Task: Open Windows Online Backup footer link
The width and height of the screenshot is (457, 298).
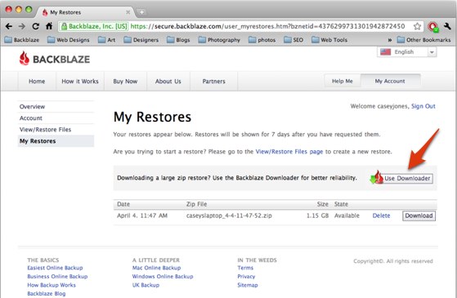Action: (163, 277)
